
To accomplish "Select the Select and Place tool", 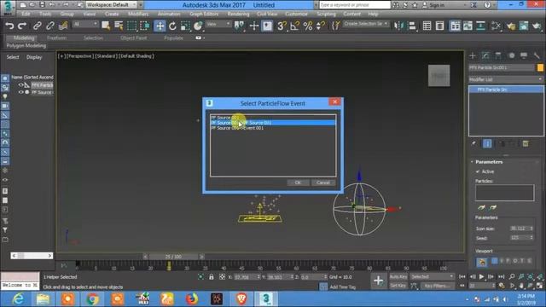I will (198, 26).
